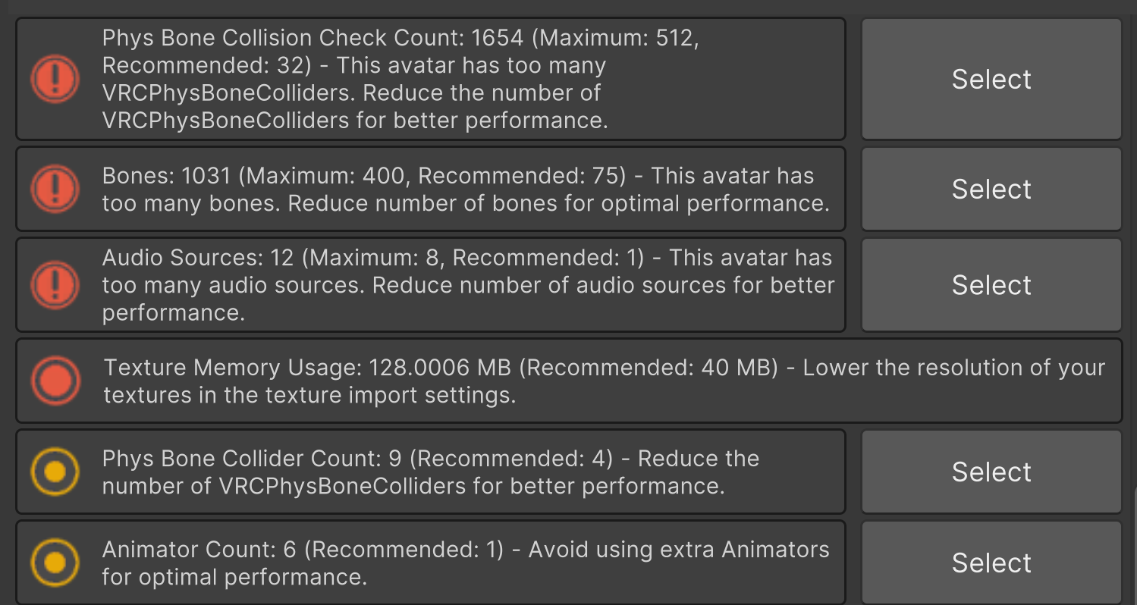
Task: Select the Phys Bone Collider Count offenders
Action: point(991,472)
